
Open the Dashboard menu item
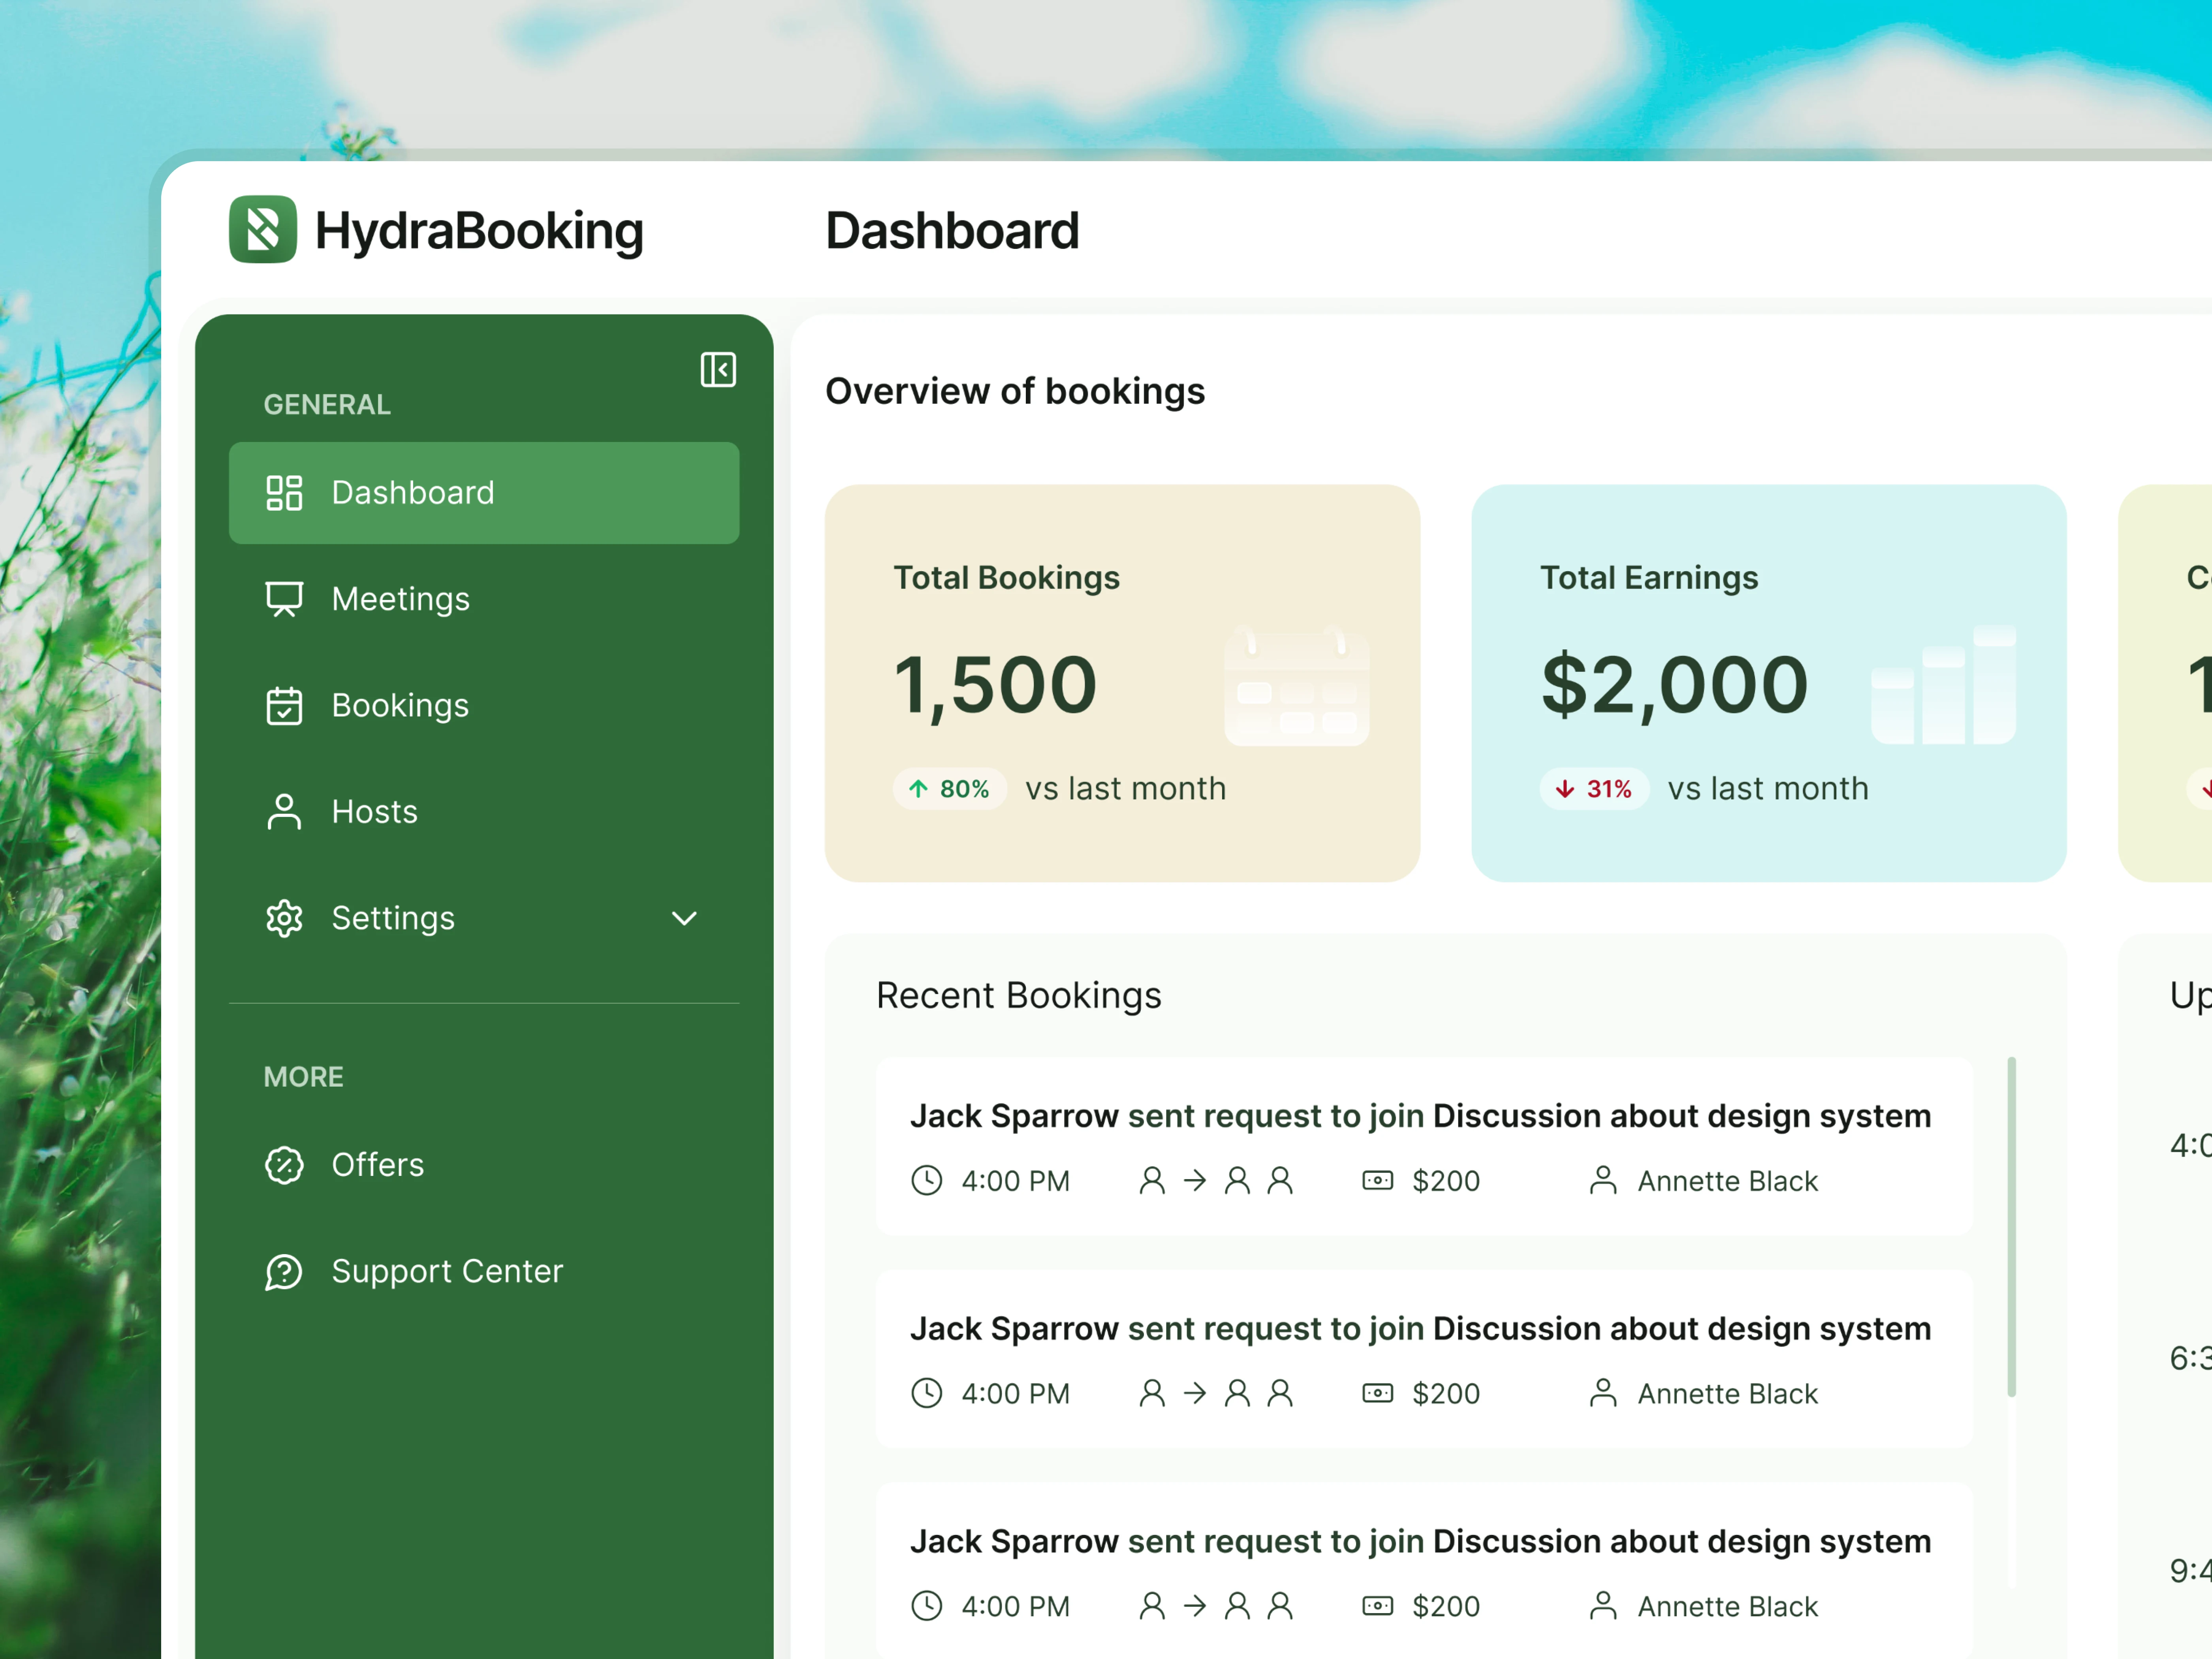pyautogui.click(x=484, y=493)
